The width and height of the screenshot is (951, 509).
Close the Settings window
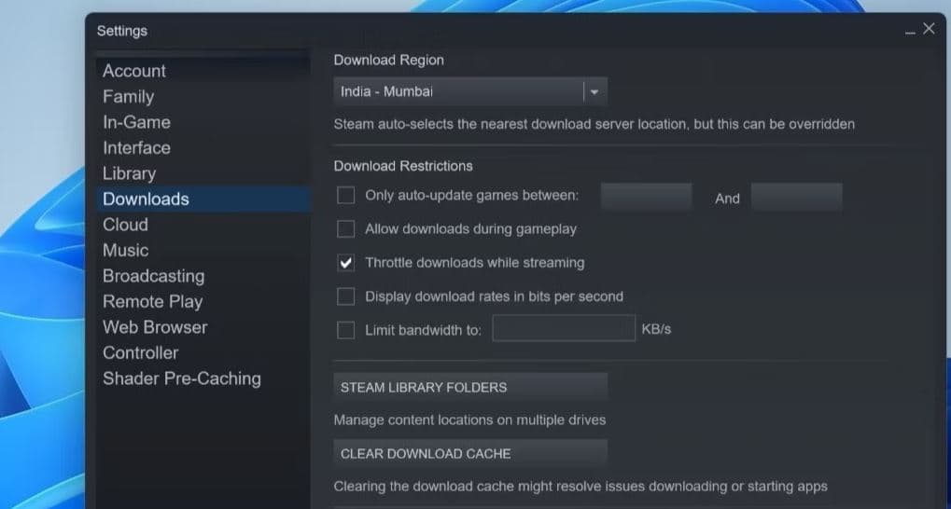point(929,29)
